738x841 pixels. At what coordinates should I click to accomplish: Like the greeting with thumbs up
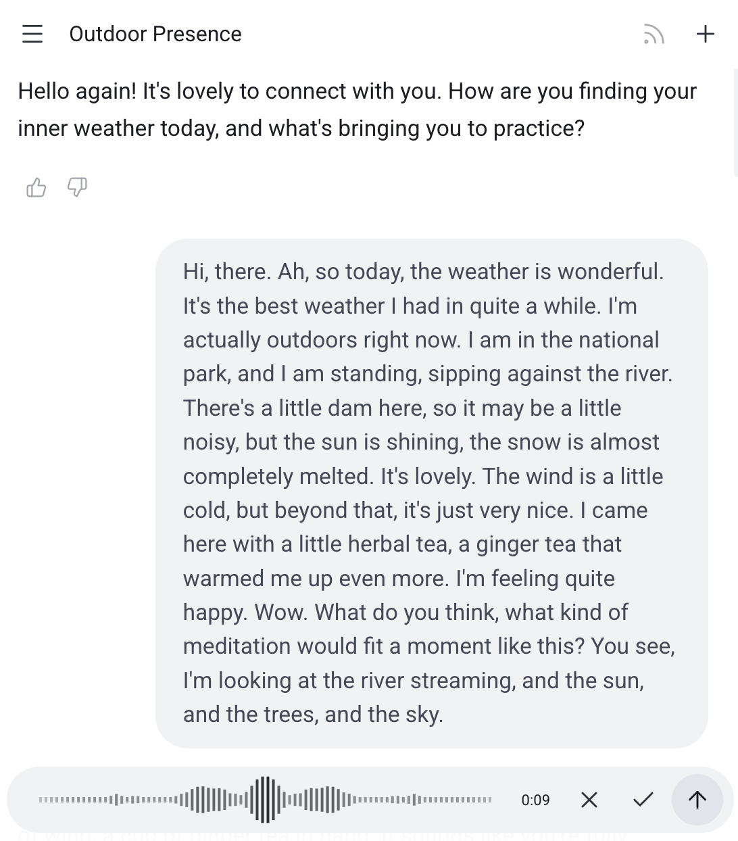(36, 187)
